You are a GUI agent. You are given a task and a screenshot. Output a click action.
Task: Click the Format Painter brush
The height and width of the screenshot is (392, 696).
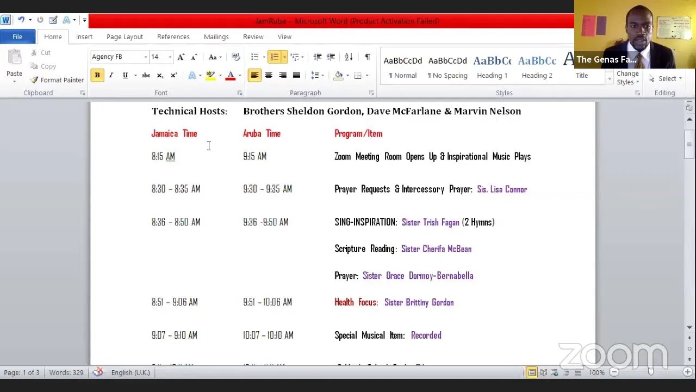click(34, 80)
